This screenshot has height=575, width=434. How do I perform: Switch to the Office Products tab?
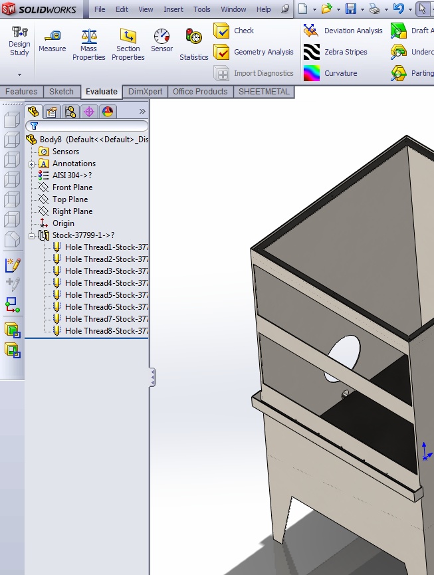click(200, 92)
